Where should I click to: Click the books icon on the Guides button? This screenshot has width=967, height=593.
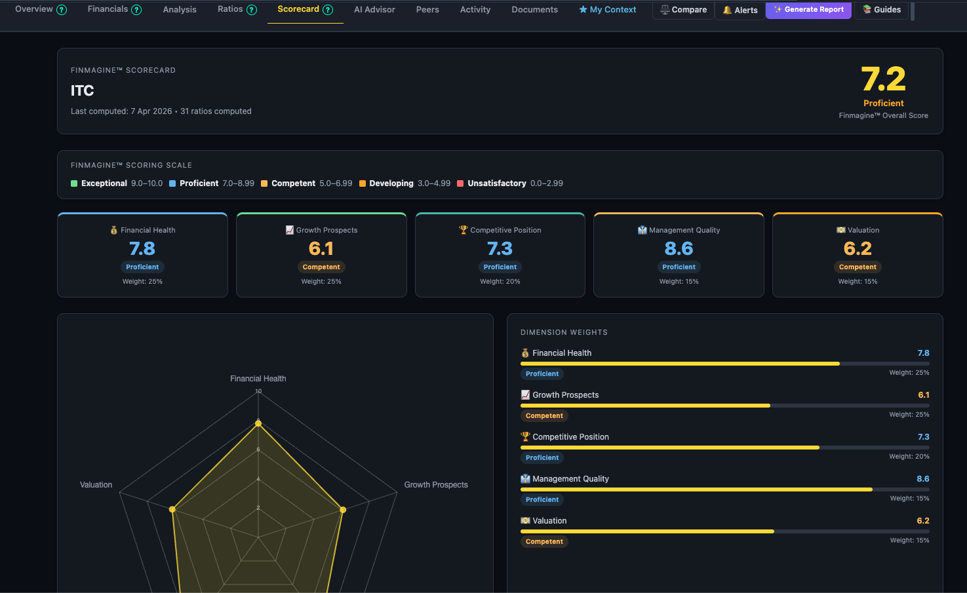click(x=867, y=10)
